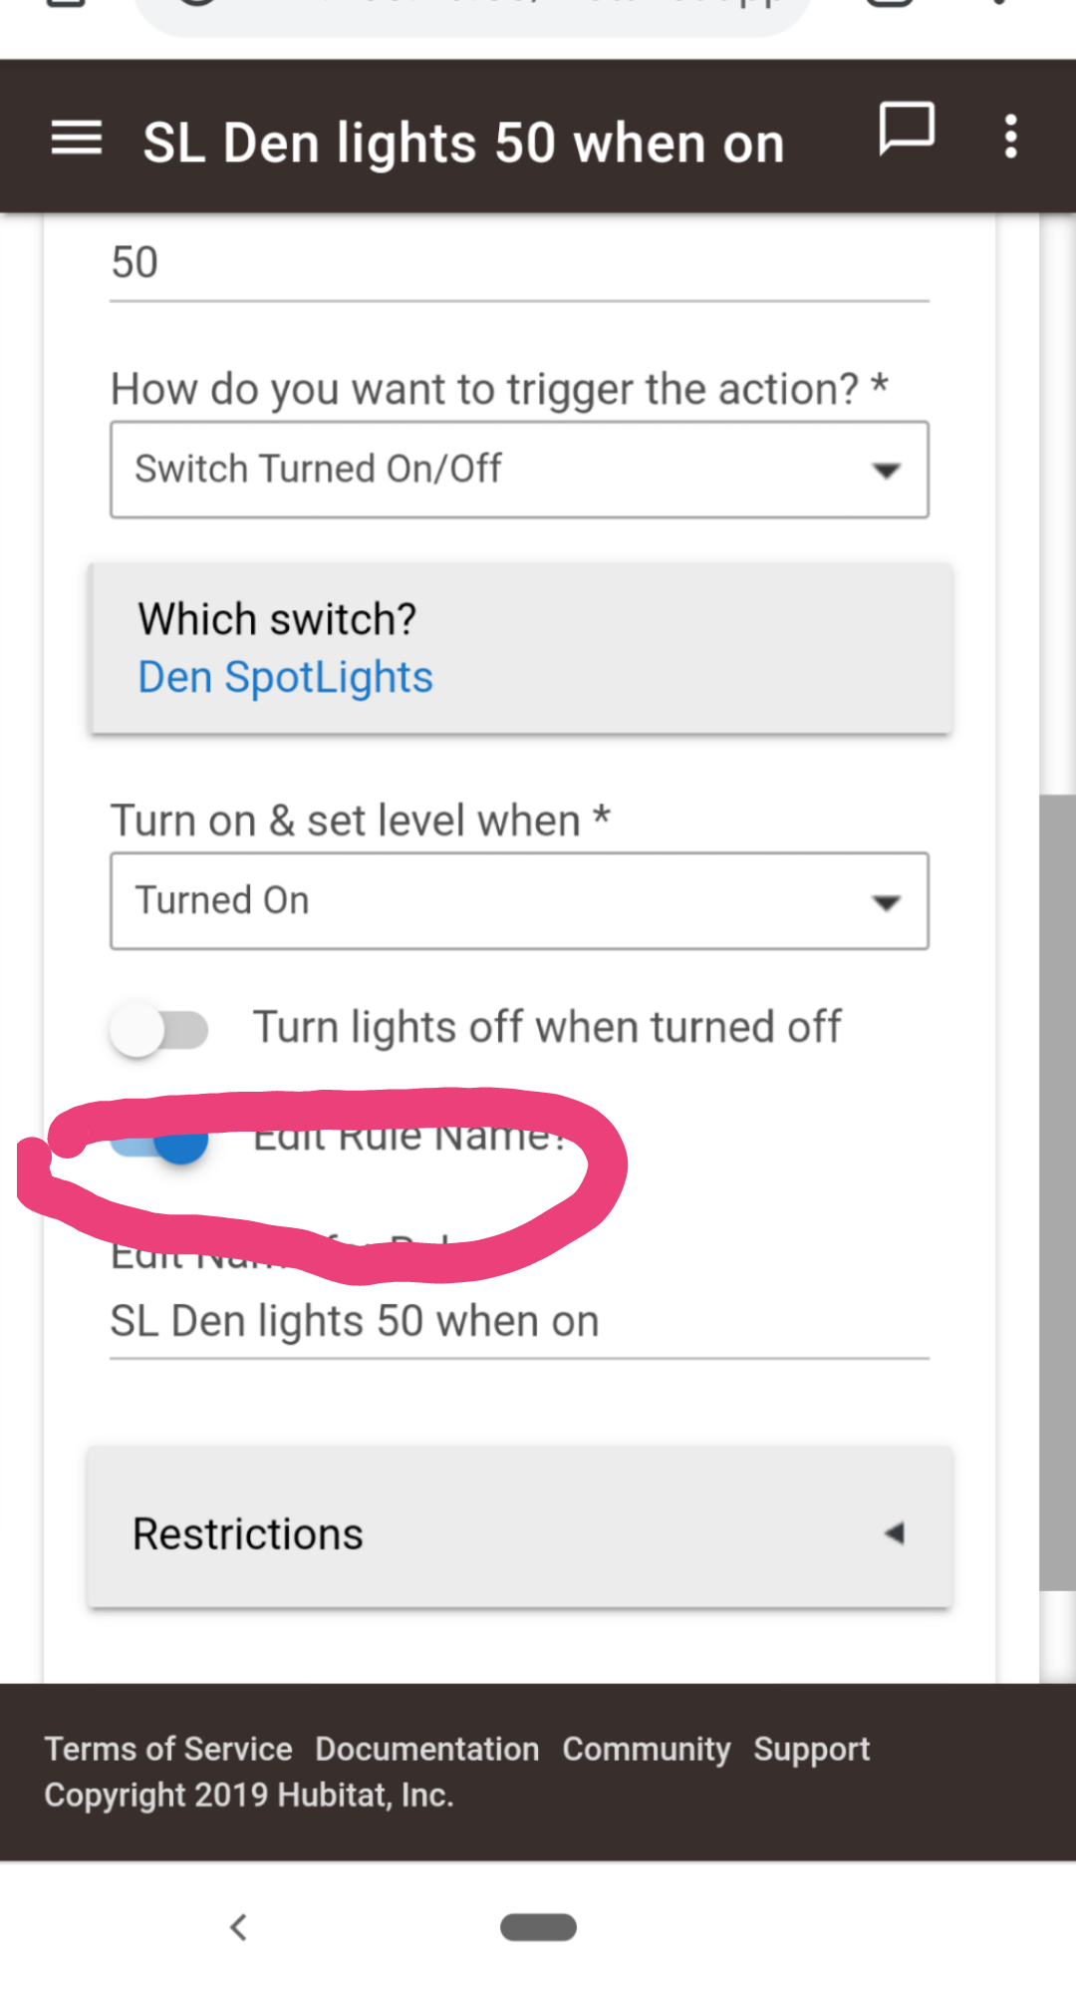Click the Restrictions collapse arrow
This screenshot has width=1076, height=1993.
(x=894, y=1532)
